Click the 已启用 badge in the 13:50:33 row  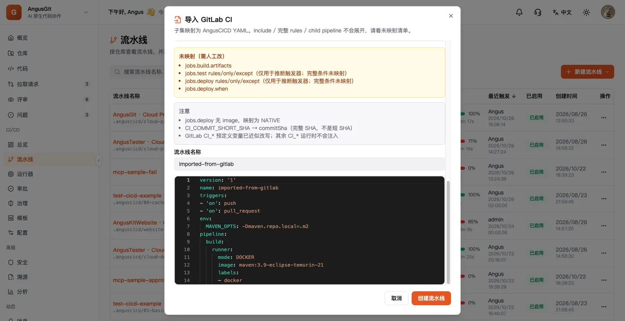(536, 117)
